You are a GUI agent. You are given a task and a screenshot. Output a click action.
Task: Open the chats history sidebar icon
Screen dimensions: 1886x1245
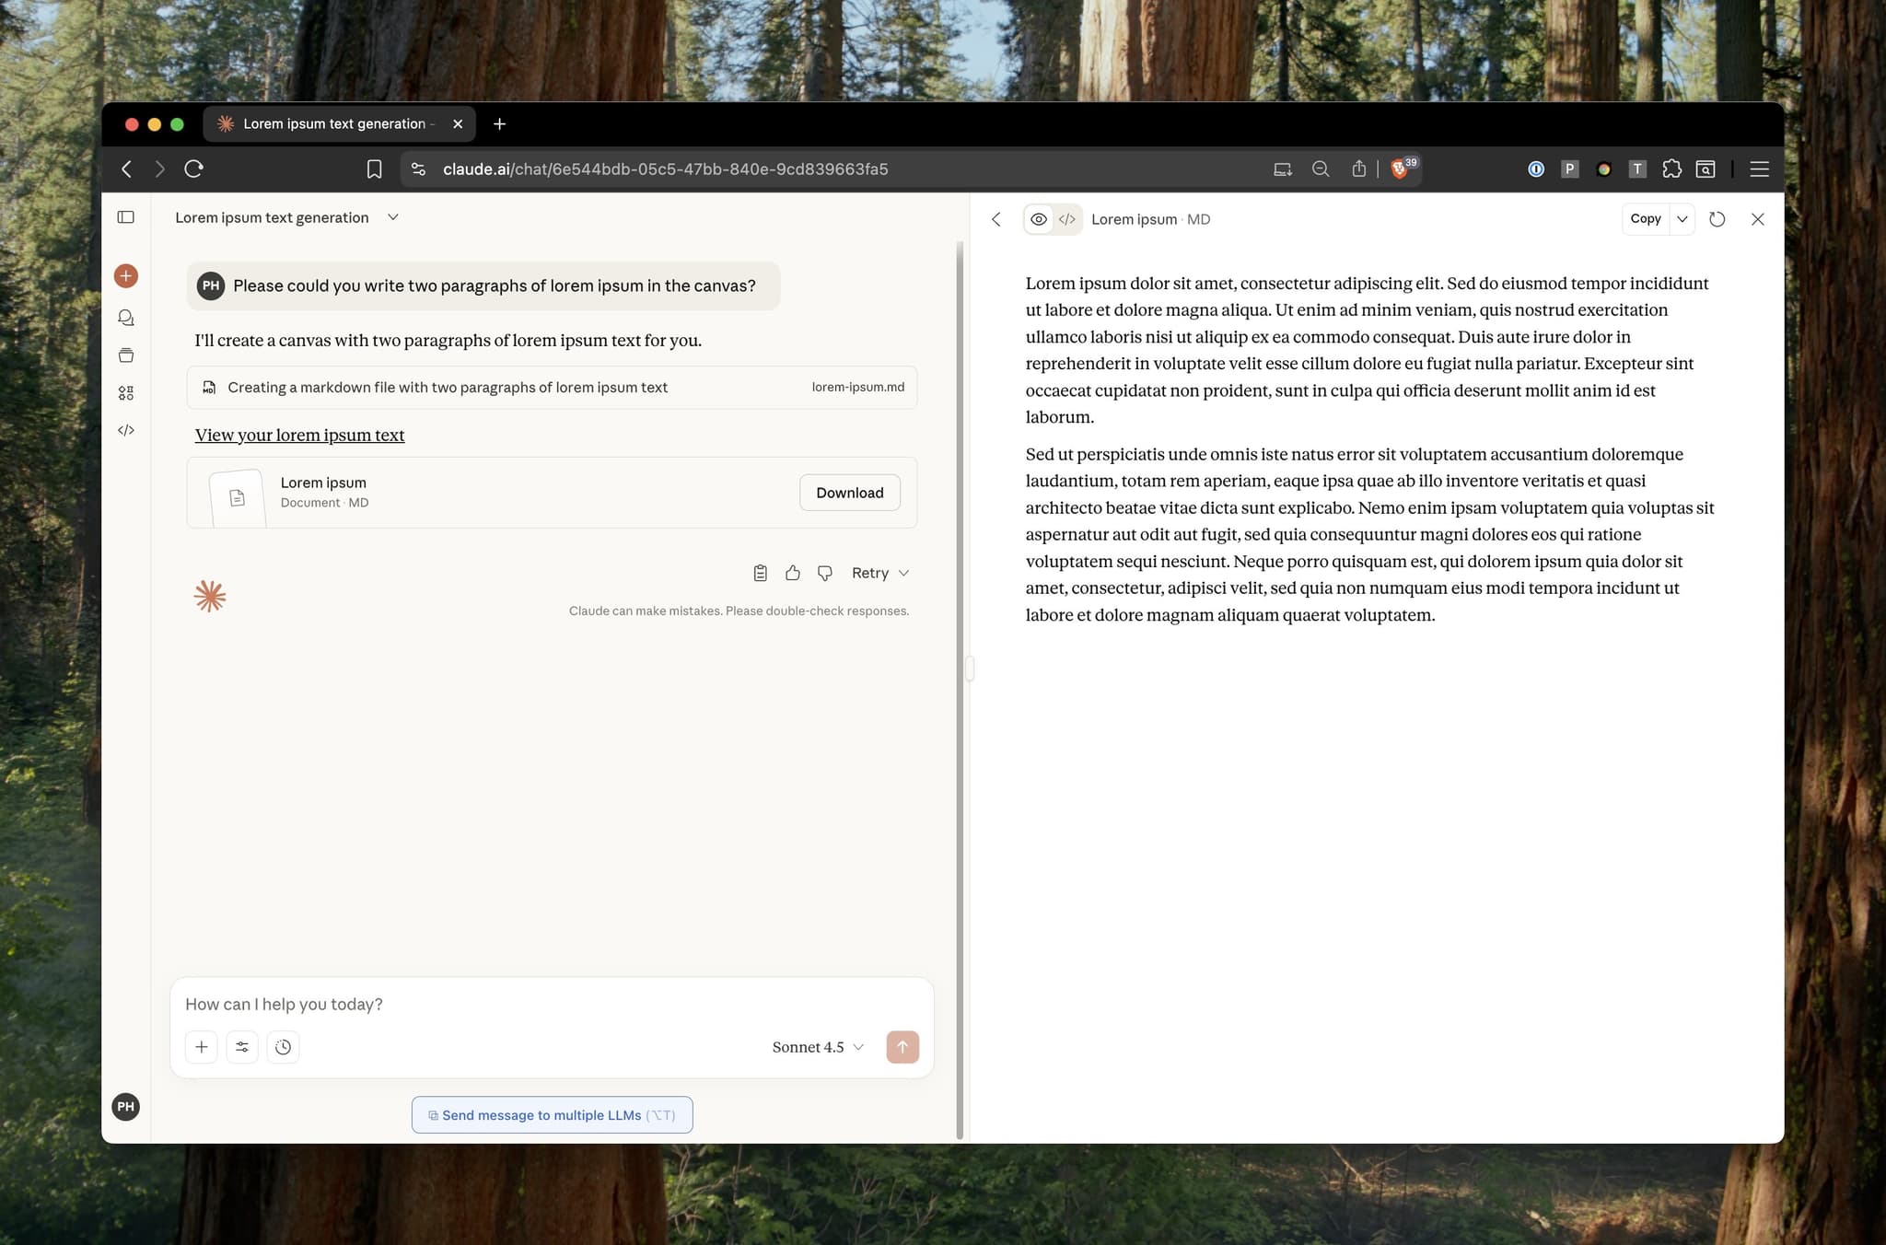coord(126,318)
